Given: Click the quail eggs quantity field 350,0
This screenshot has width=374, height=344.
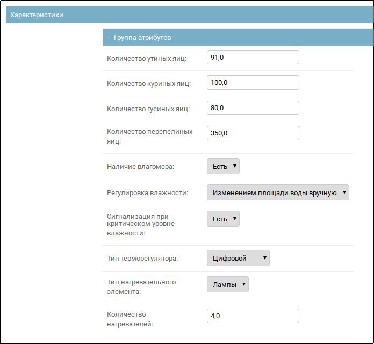Looking at the screenshot, I should pos(253,133).
